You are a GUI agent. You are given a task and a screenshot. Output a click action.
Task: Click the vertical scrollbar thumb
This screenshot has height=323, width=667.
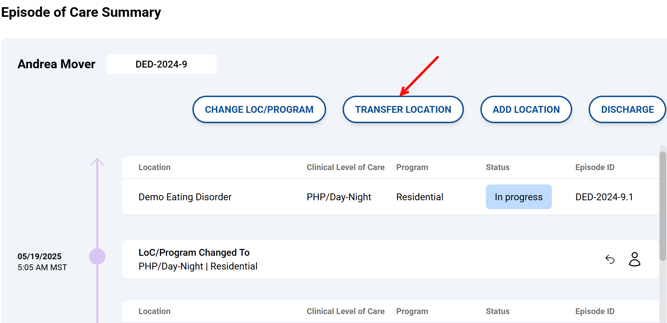[663, 206]
